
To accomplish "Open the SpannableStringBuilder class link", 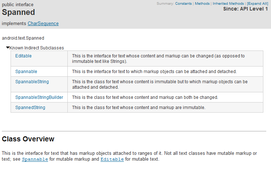I will tap(39, 97).
